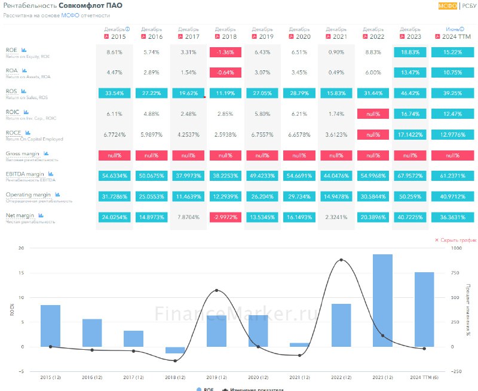The width and height of the screenshot is (478, 391).
Task: Click the МСФО link in subtitle
Action: 70,16
